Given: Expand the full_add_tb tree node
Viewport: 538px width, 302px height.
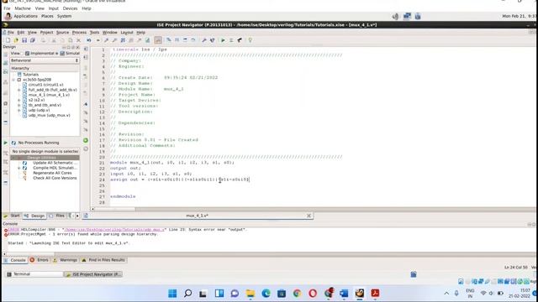Looking at the screenshot, I should (19, 90).
